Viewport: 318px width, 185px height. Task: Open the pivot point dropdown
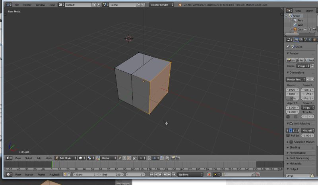(x=91, y=158)
